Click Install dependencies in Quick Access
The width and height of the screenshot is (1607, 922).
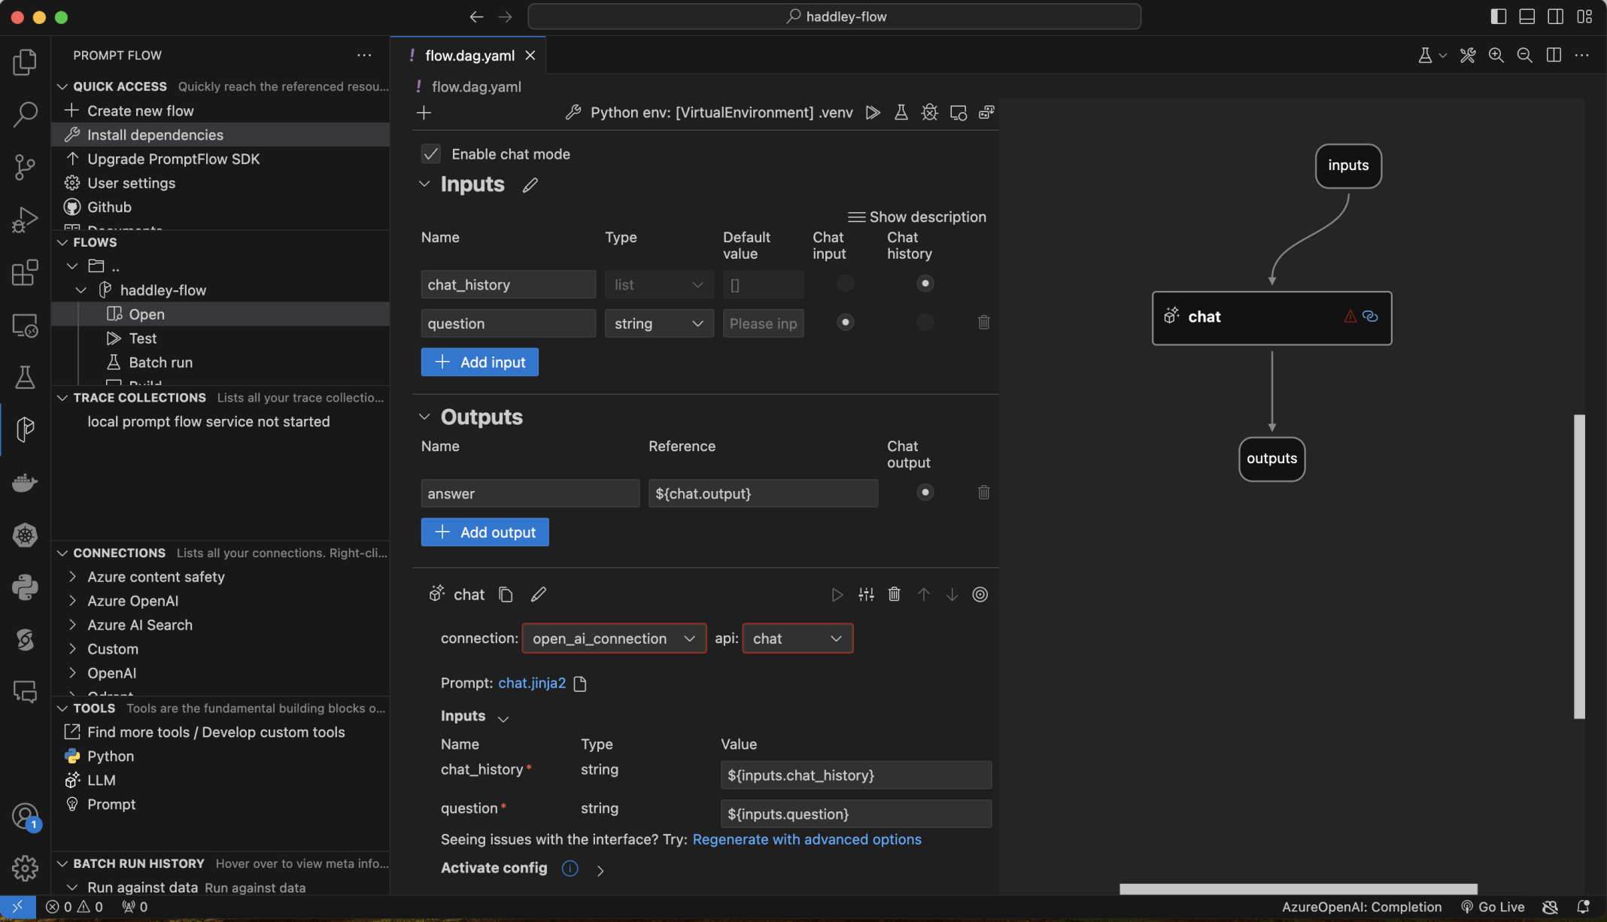pyautogui.click(x=155, y=135)
